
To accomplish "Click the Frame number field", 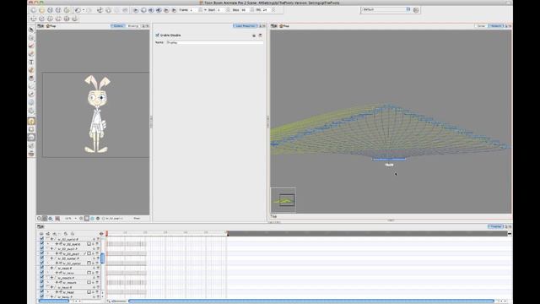I will pos(193,10).
